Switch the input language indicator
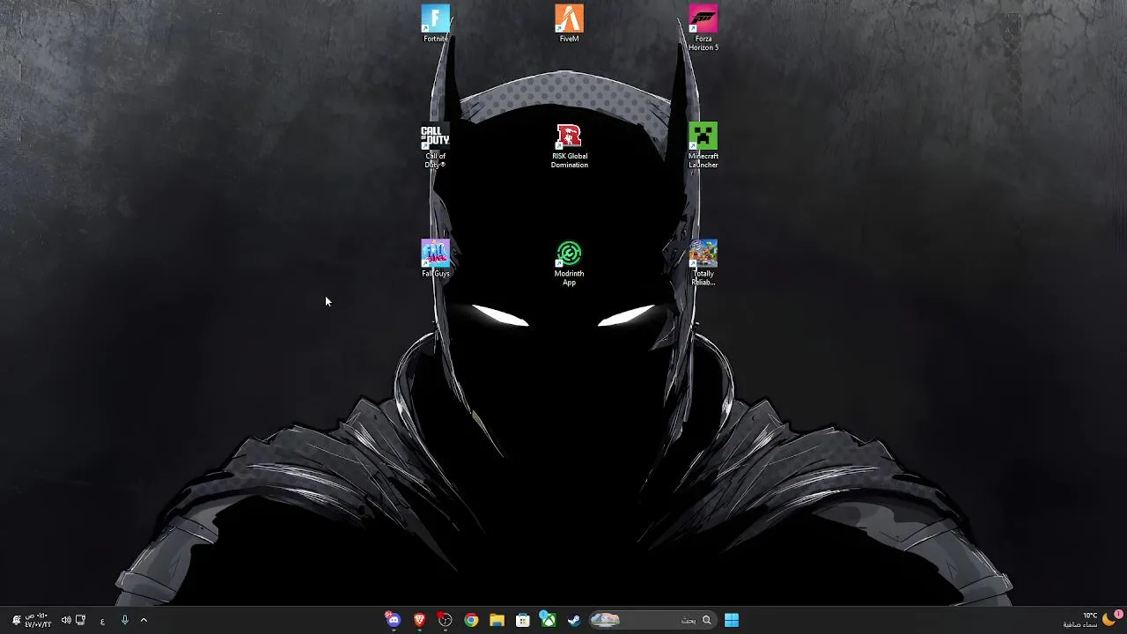The image size is (1127, 634). pyautogui.click(x=102, y=621)
